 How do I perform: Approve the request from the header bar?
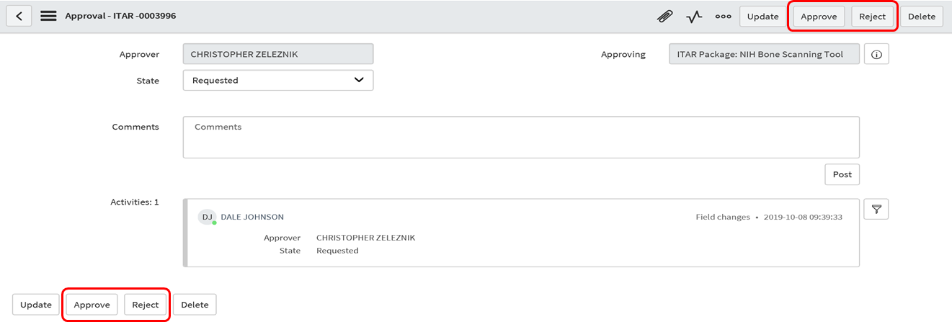tap(819, 17)
